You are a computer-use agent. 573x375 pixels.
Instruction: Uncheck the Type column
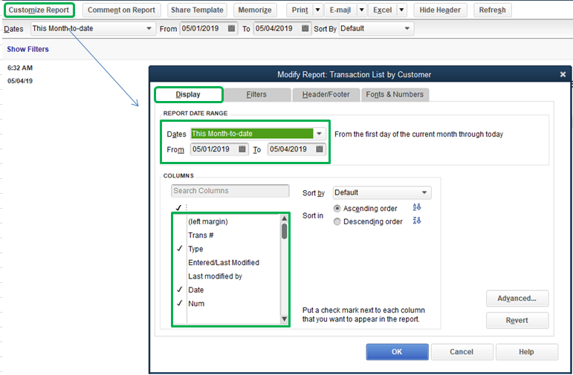179,249
